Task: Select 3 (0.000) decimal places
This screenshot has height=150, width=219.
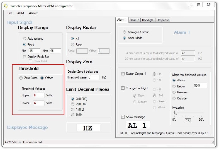Action: coord(73,99)
